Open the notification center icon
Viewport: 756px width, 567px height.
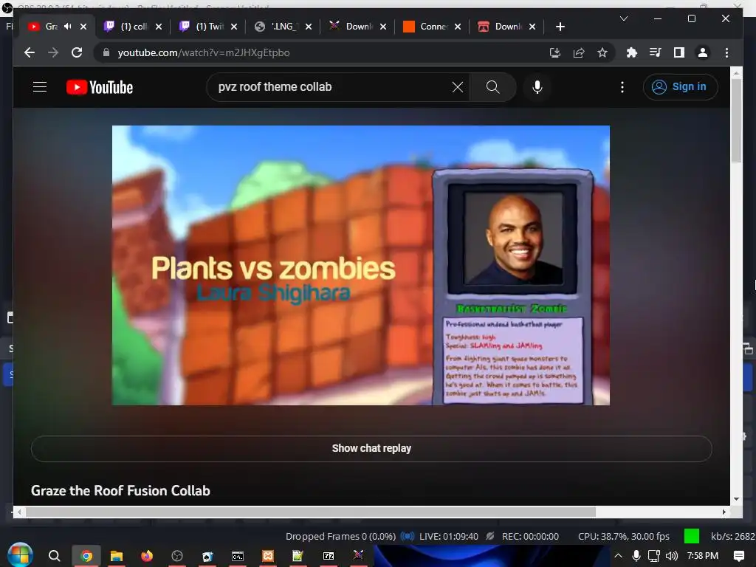(x=738, y=556)
